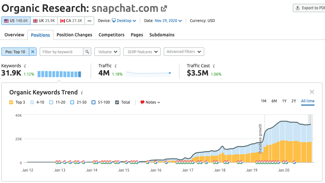Click info icon by Organic Keywords Trend
The image size is (325, 183).
[82, 93]
